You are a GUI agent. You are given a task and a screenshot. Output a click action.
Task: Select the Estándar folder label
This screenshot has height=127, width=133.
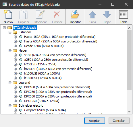tap(25, 32)
